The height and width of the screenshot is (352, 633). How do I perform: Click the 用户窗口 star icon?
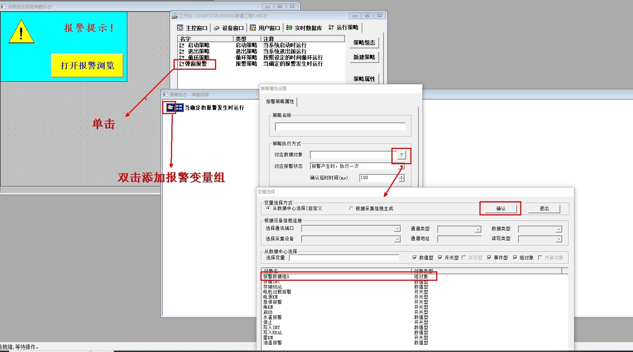pyautogui.click(x=252, y=28)
